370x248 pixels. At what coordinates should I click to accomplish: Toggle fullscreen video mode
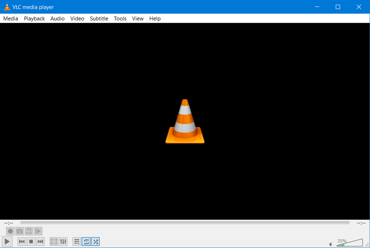click(54, 241)
